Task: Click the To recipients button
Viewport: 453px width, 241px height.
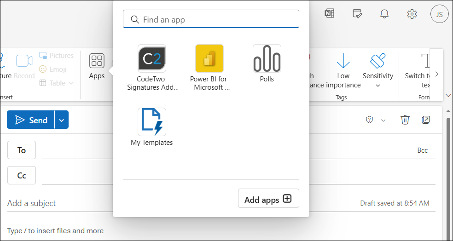Action: click(x=22, y=150)
